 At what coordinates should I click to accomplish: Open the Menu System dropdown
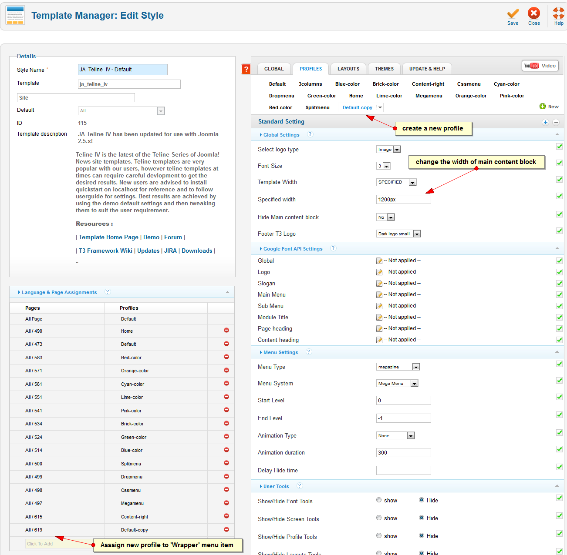pos(397,384)
